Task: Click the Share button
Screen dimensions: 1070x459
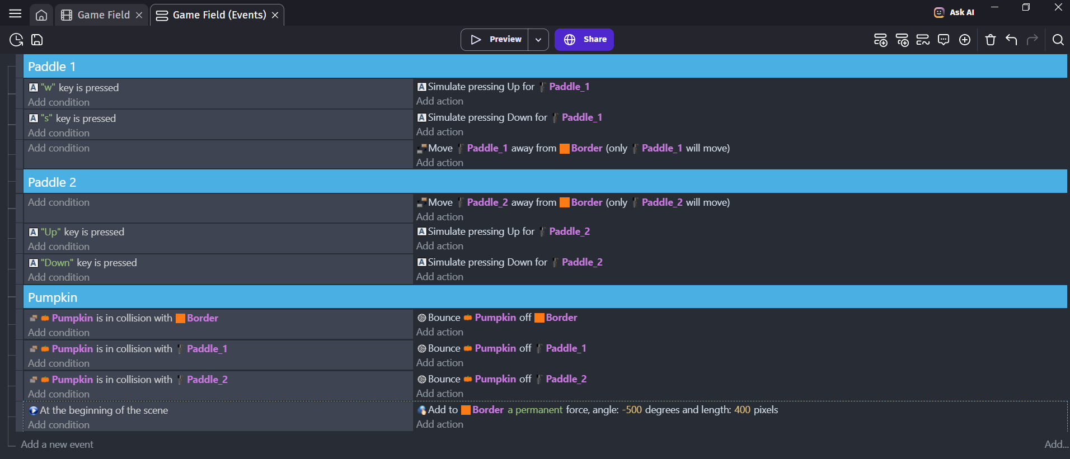Action: 584,40
